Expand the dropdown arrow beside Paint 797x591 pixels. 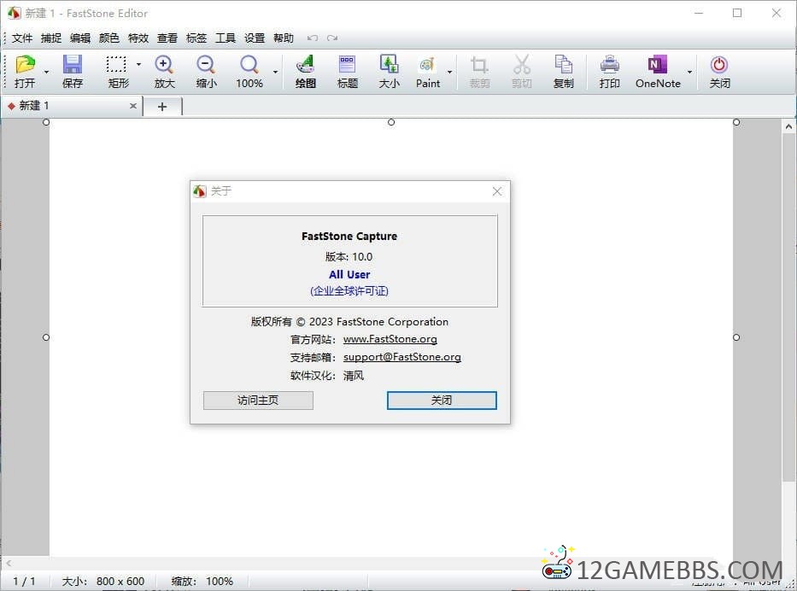[449, 72]
